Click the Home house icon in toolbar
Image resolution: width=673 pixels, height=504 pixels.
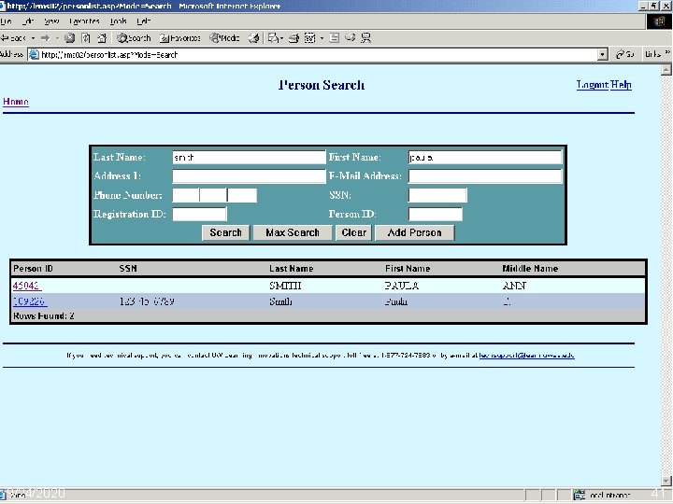pyautogui.click(x=102, y=38)
